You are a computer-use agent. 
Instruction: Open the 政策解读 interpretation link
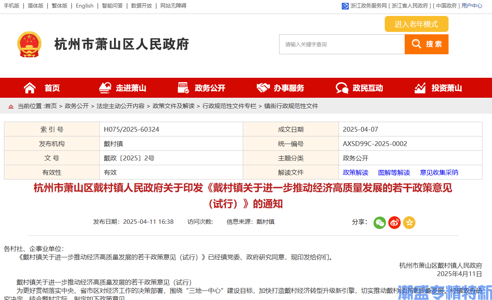[356, 172]
